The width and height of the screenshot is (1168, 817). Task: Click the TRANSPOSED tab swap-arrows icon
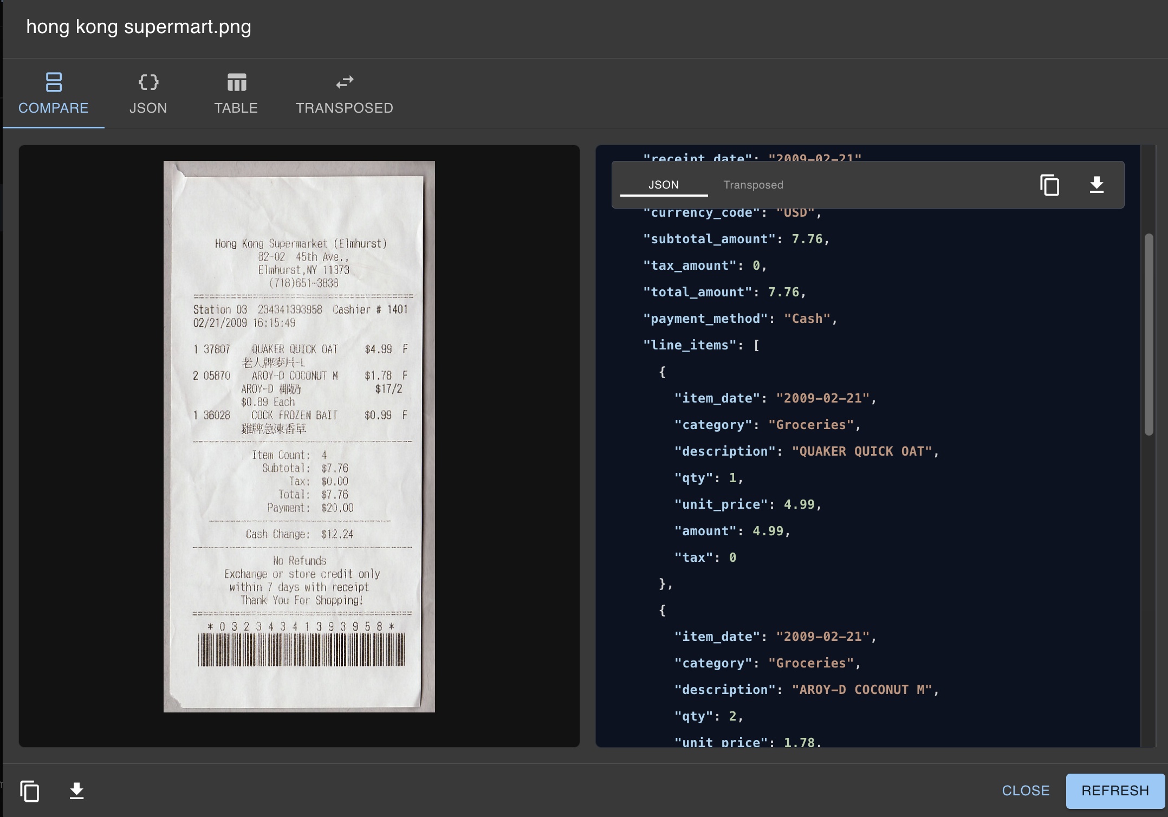[345, 82]
